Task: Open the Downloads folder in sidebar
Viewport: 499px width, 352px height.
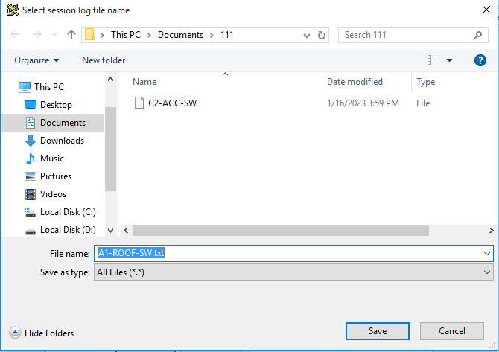Action: (61, 141)
